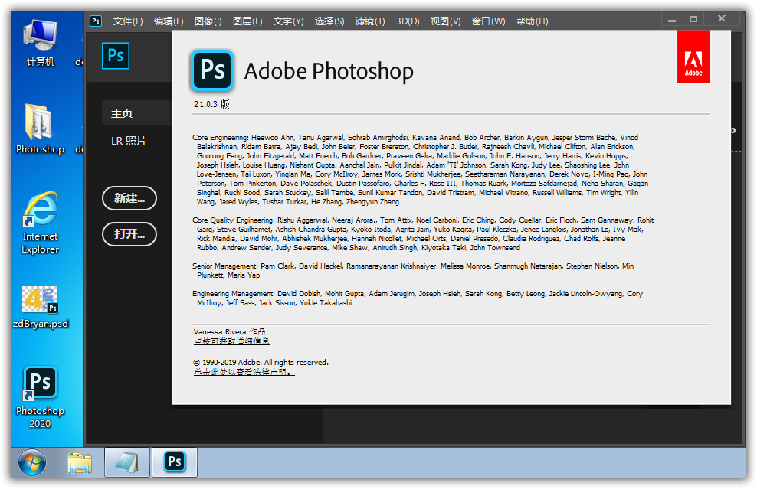The image size is (757, 489).
Task: Open the 帮助(H) menu
Action: click(x=532, y=21)
